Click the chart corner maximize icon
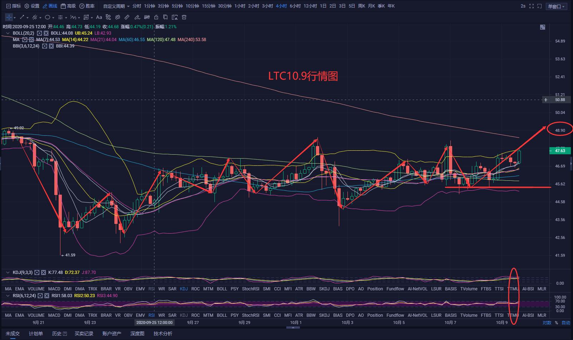573x340 pixels. click(543, 27)
